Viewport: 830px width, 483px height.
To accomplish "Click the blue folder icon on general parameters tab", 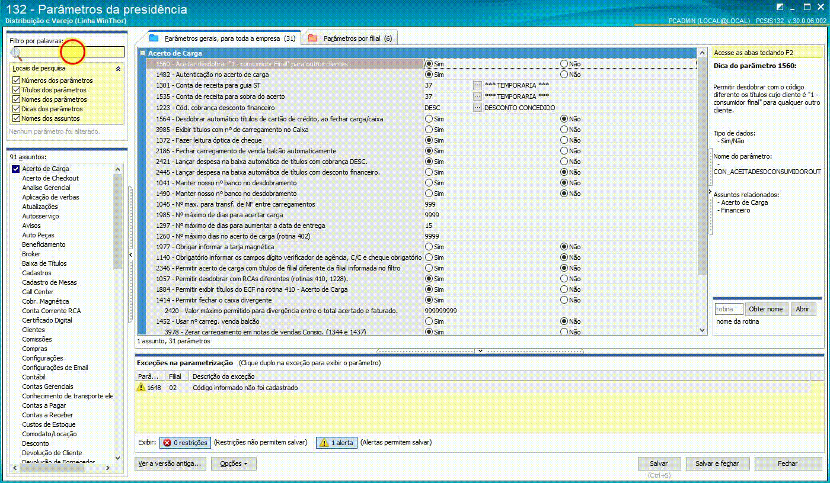I will (154, 38).
